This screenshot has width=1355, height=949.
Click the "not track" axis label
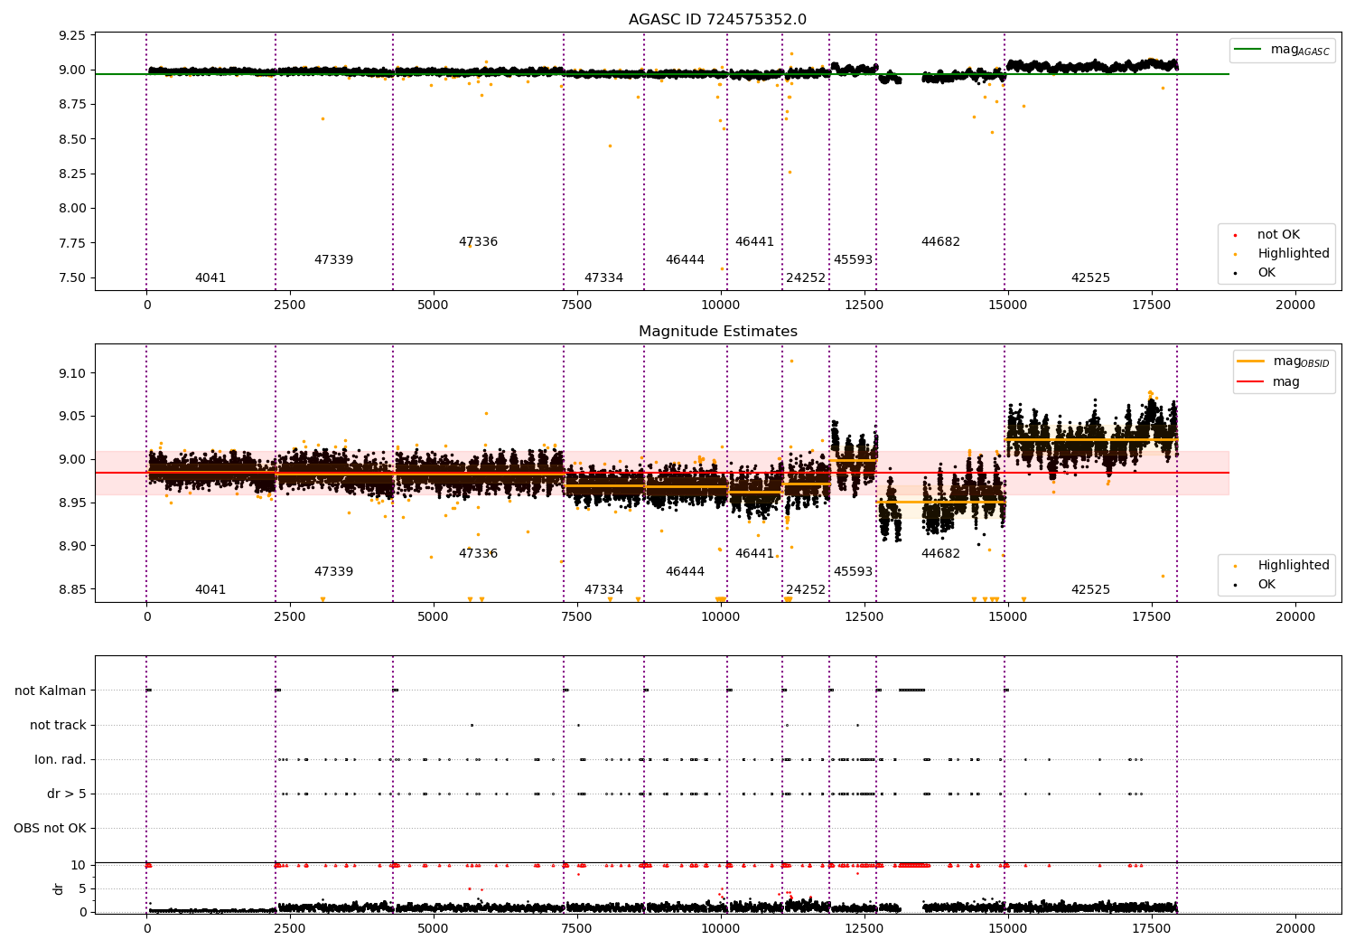click(x=58, y=725)
